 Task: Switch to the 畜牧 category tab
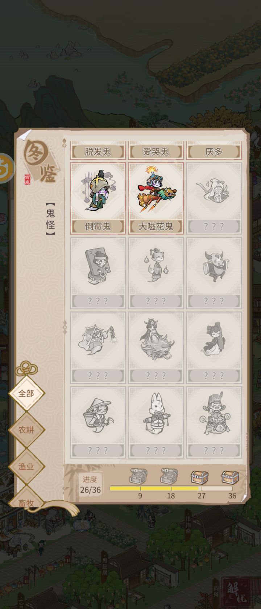point(26,502)
